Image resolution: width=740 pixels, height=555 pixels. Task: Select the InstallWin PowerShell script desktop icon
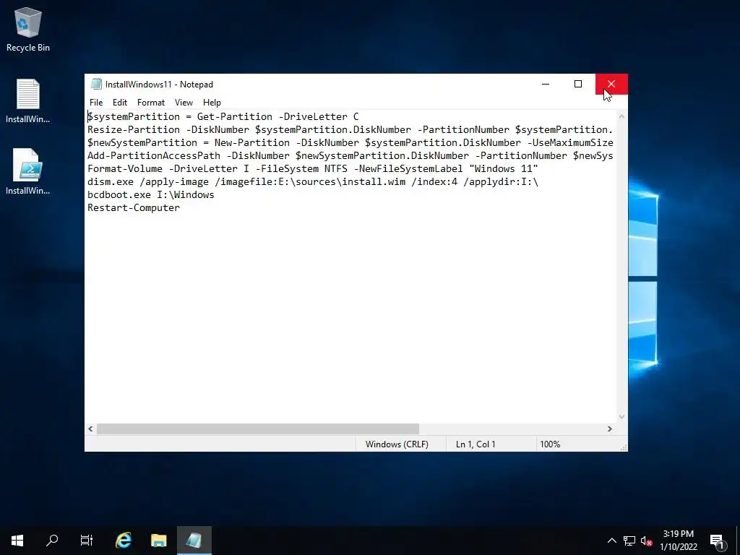click(x=28, y=172)
